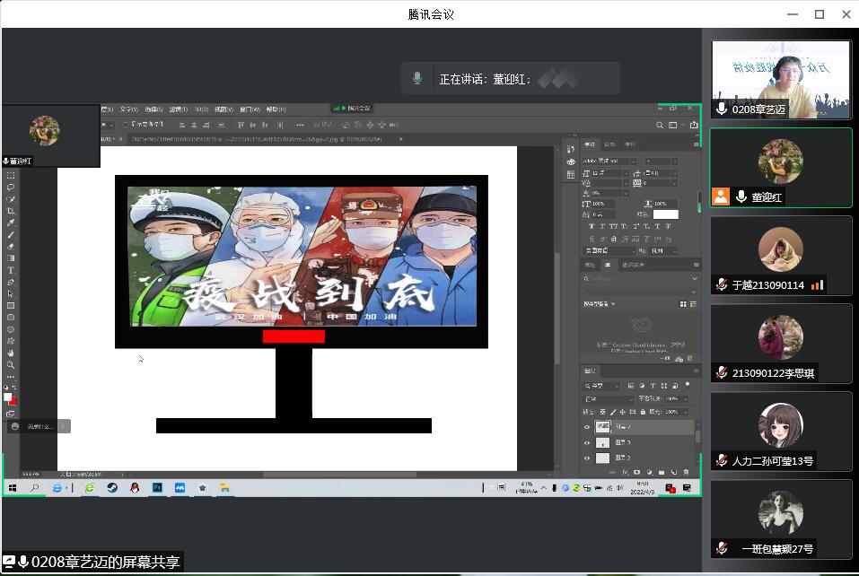Open Steam from the Windows taskbar
The height and width of the screenshot is (576, 859).
(x=112, y=488)
